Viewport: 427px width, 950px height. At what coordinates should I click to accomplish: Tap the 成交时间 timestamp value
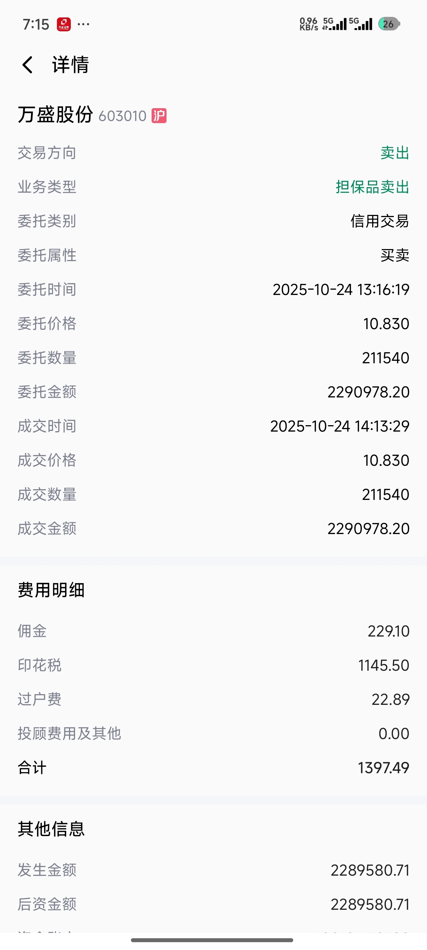click(x=339, y=426)
